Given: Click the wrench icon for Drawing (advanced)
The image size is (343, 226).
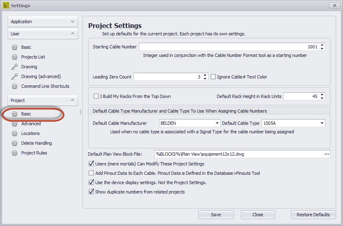Looking at the screenshot, I should click(15, 76).
